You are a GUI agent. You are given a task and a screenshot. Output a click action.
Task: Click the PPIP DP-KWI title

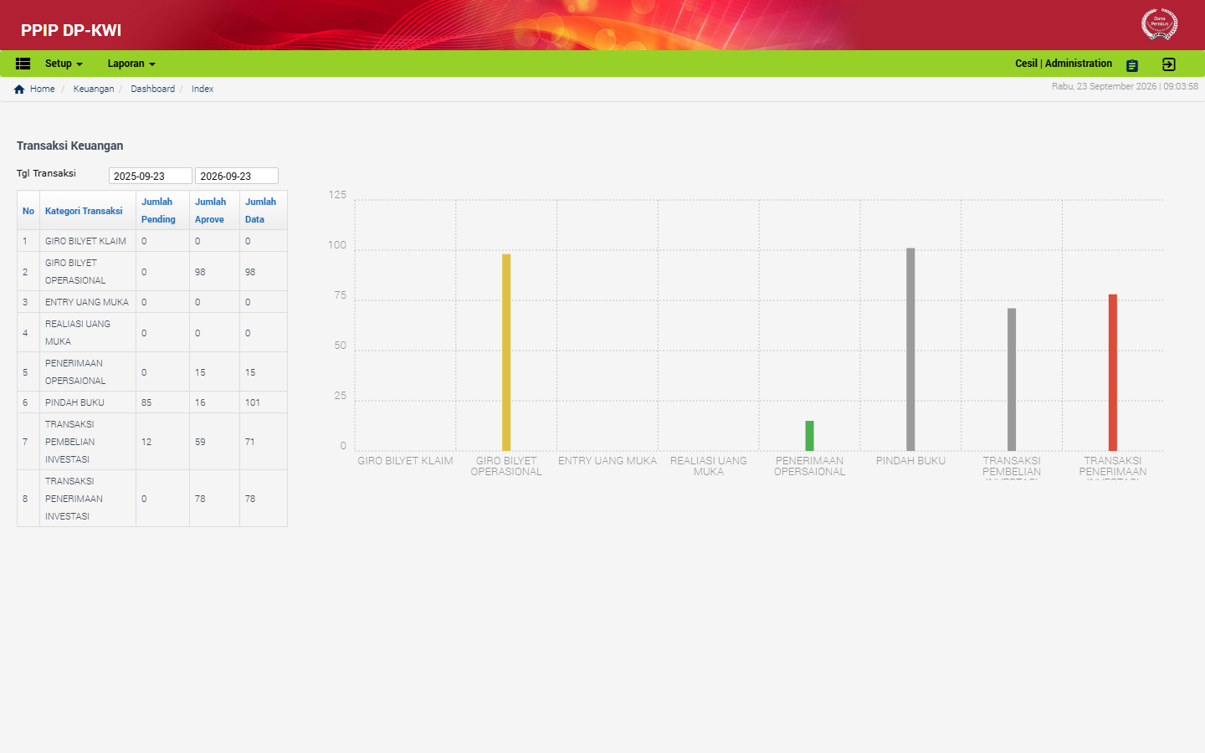click(71, 30)
